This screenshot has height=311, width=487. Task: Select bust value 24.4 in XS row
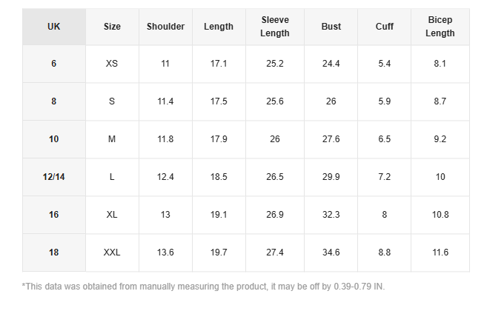[x=331, y=64]
